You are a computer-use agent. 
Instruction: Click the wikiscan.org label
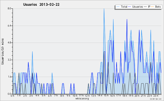pyautogui.click(x=82, y=99)
